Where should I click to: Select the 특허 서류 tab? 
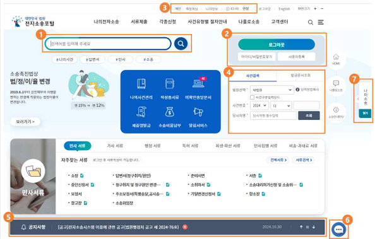pyautogui.click(x=190, y=146)
